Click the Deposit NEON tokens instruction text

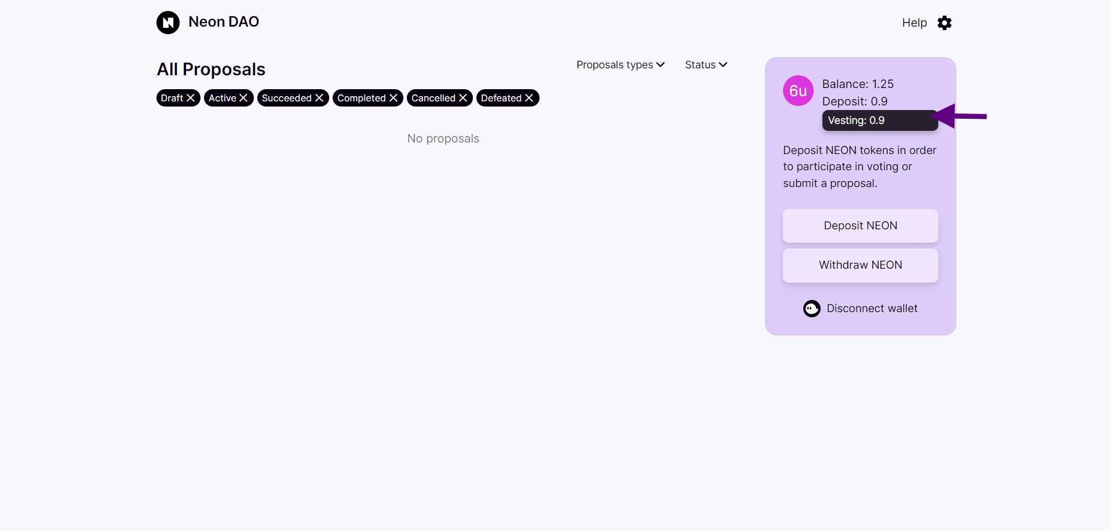click(x=860, y=167)
